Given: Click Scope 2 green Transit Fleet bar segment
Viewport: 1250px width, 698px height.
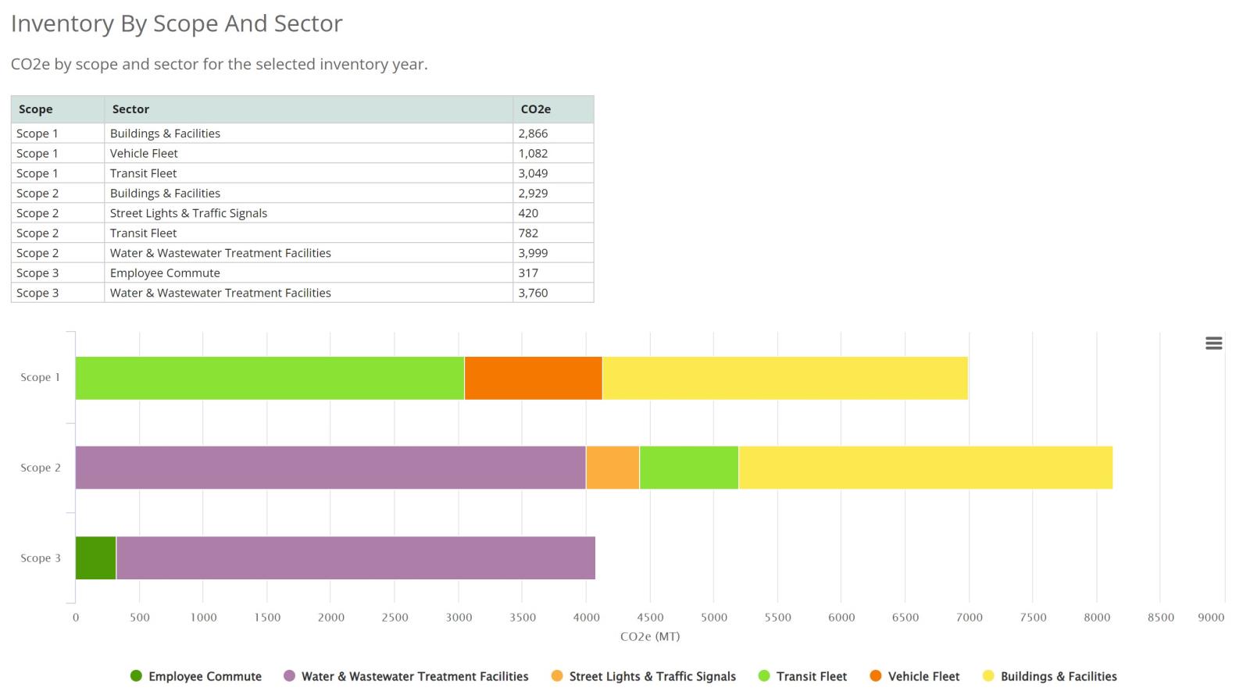Looking at the screenshot, I should click(x=689, y=468).
